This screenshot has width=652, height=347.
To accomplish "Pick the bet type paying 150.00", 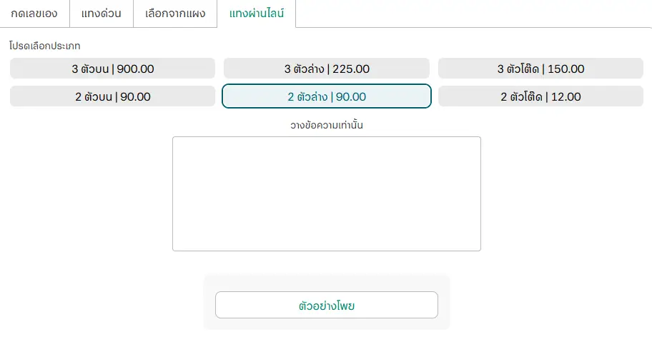I will tap(540, 69).
